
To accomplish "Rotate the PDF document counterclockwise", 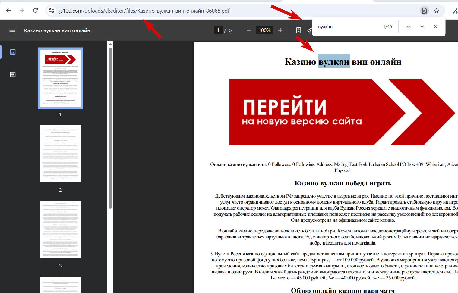I will tap(309, 30).
